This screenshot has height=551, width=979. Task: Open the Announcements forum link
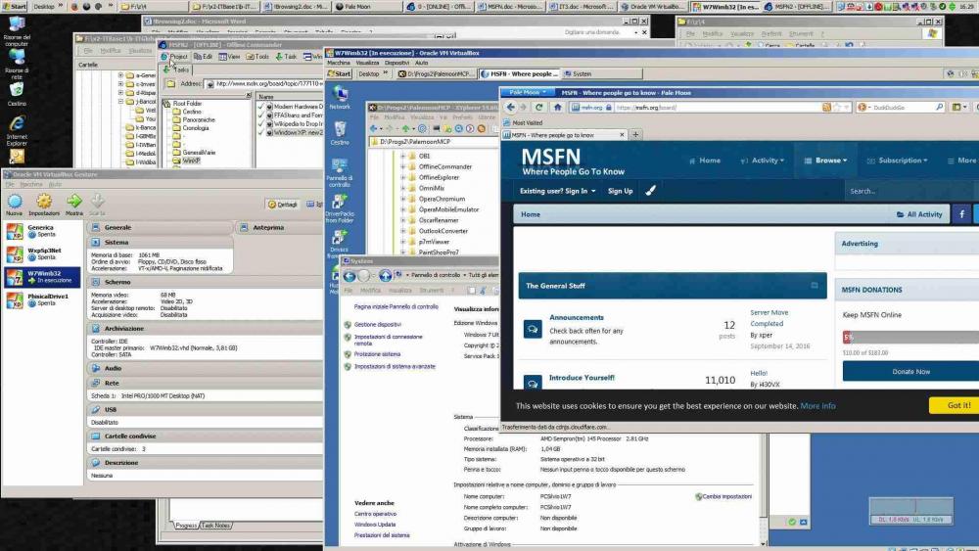point(577,318)
